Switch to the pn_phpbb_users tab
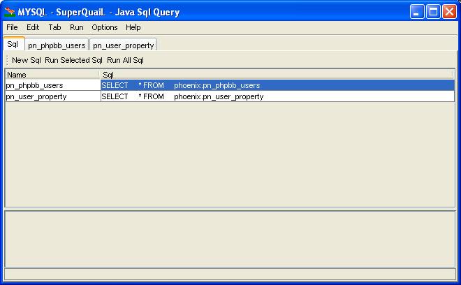The width and height of the screenshot is (461, 285). point(57,45)
